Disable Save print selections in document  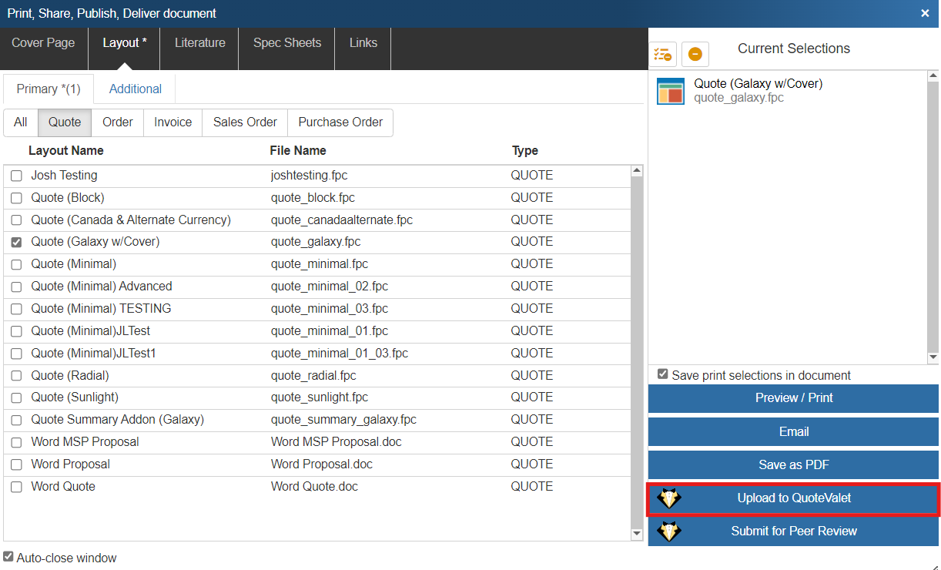click(662, 374)
